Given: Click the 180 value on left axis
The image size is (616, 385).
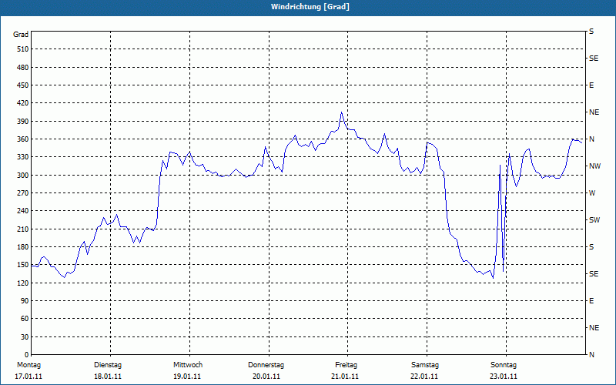Looking at the screenshot, I should pos(23,247).
